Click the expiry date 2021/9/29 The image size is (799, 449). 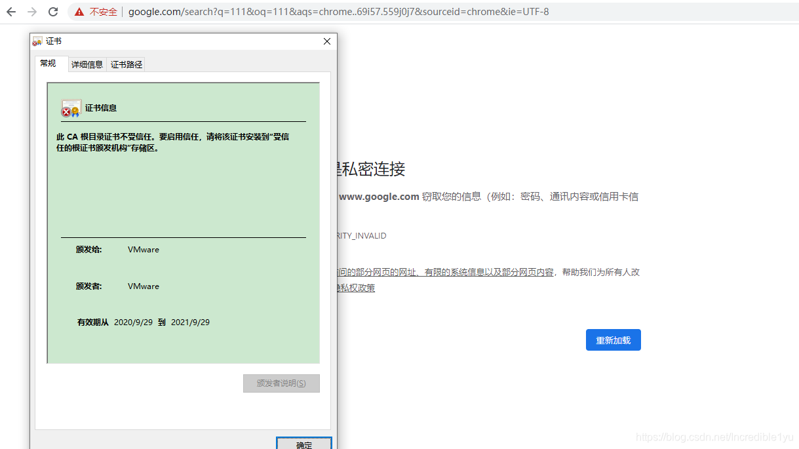(x=190, y=322)
